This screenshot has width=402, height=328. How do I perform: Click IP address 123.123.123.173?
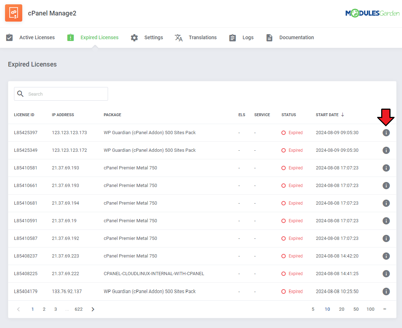pos(70,133)
